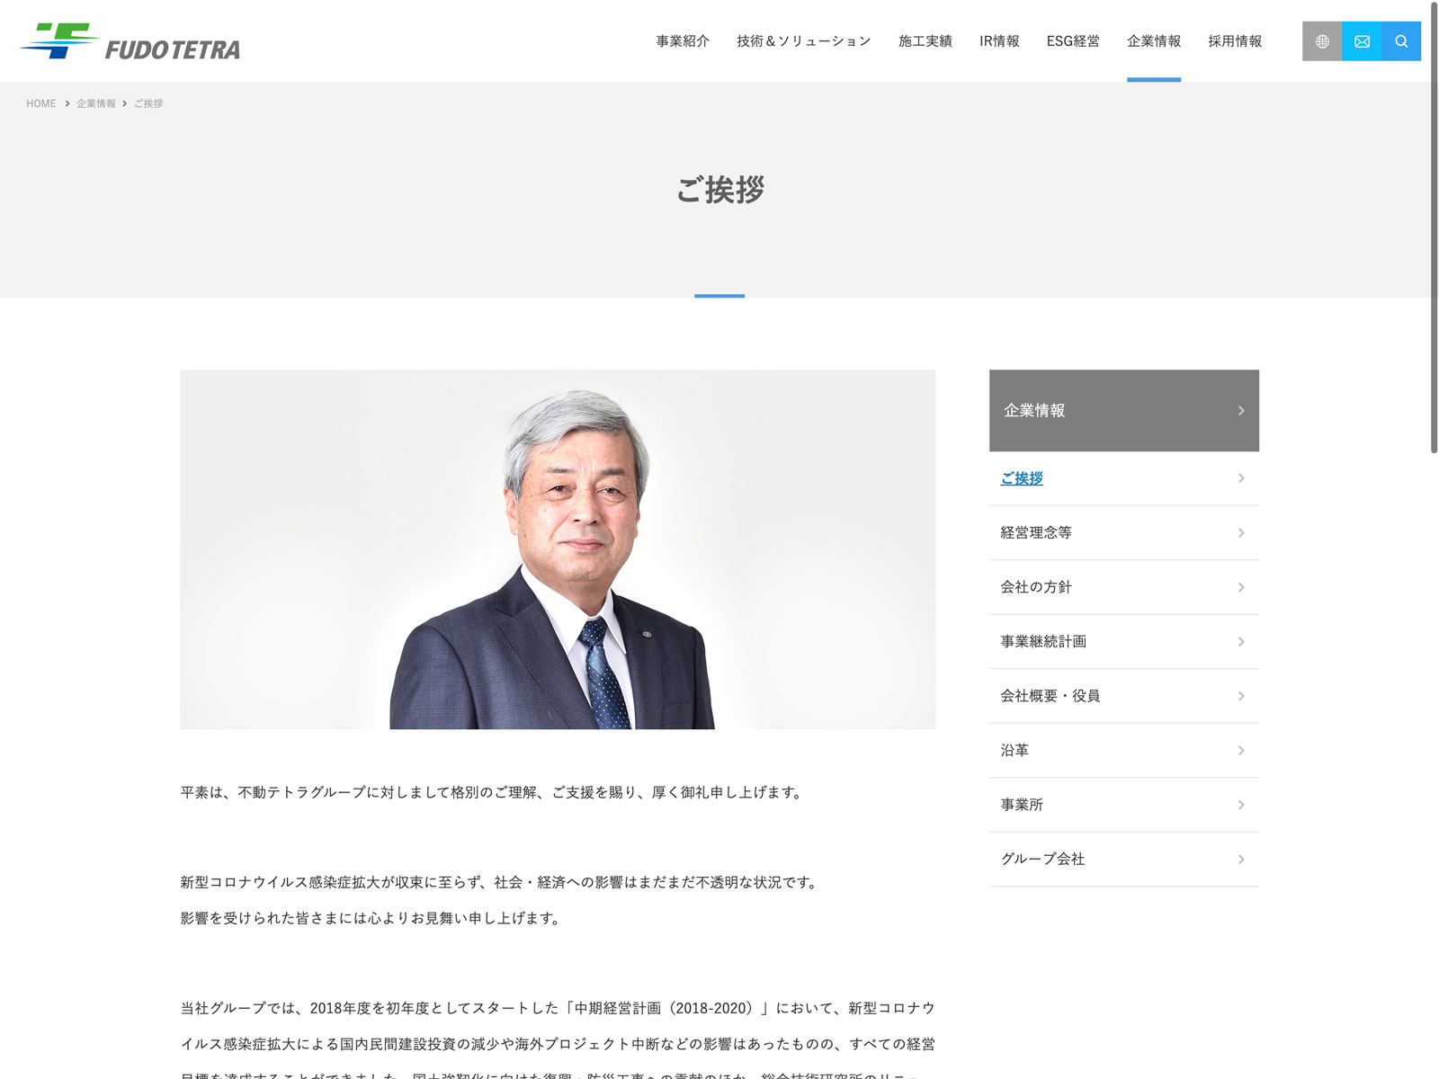
Task: Open the IR情報 navigation item
Action: tap(999, 41)
